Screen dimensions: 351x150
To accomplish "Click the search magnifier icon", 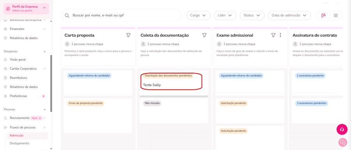I will tap(67, 16).
